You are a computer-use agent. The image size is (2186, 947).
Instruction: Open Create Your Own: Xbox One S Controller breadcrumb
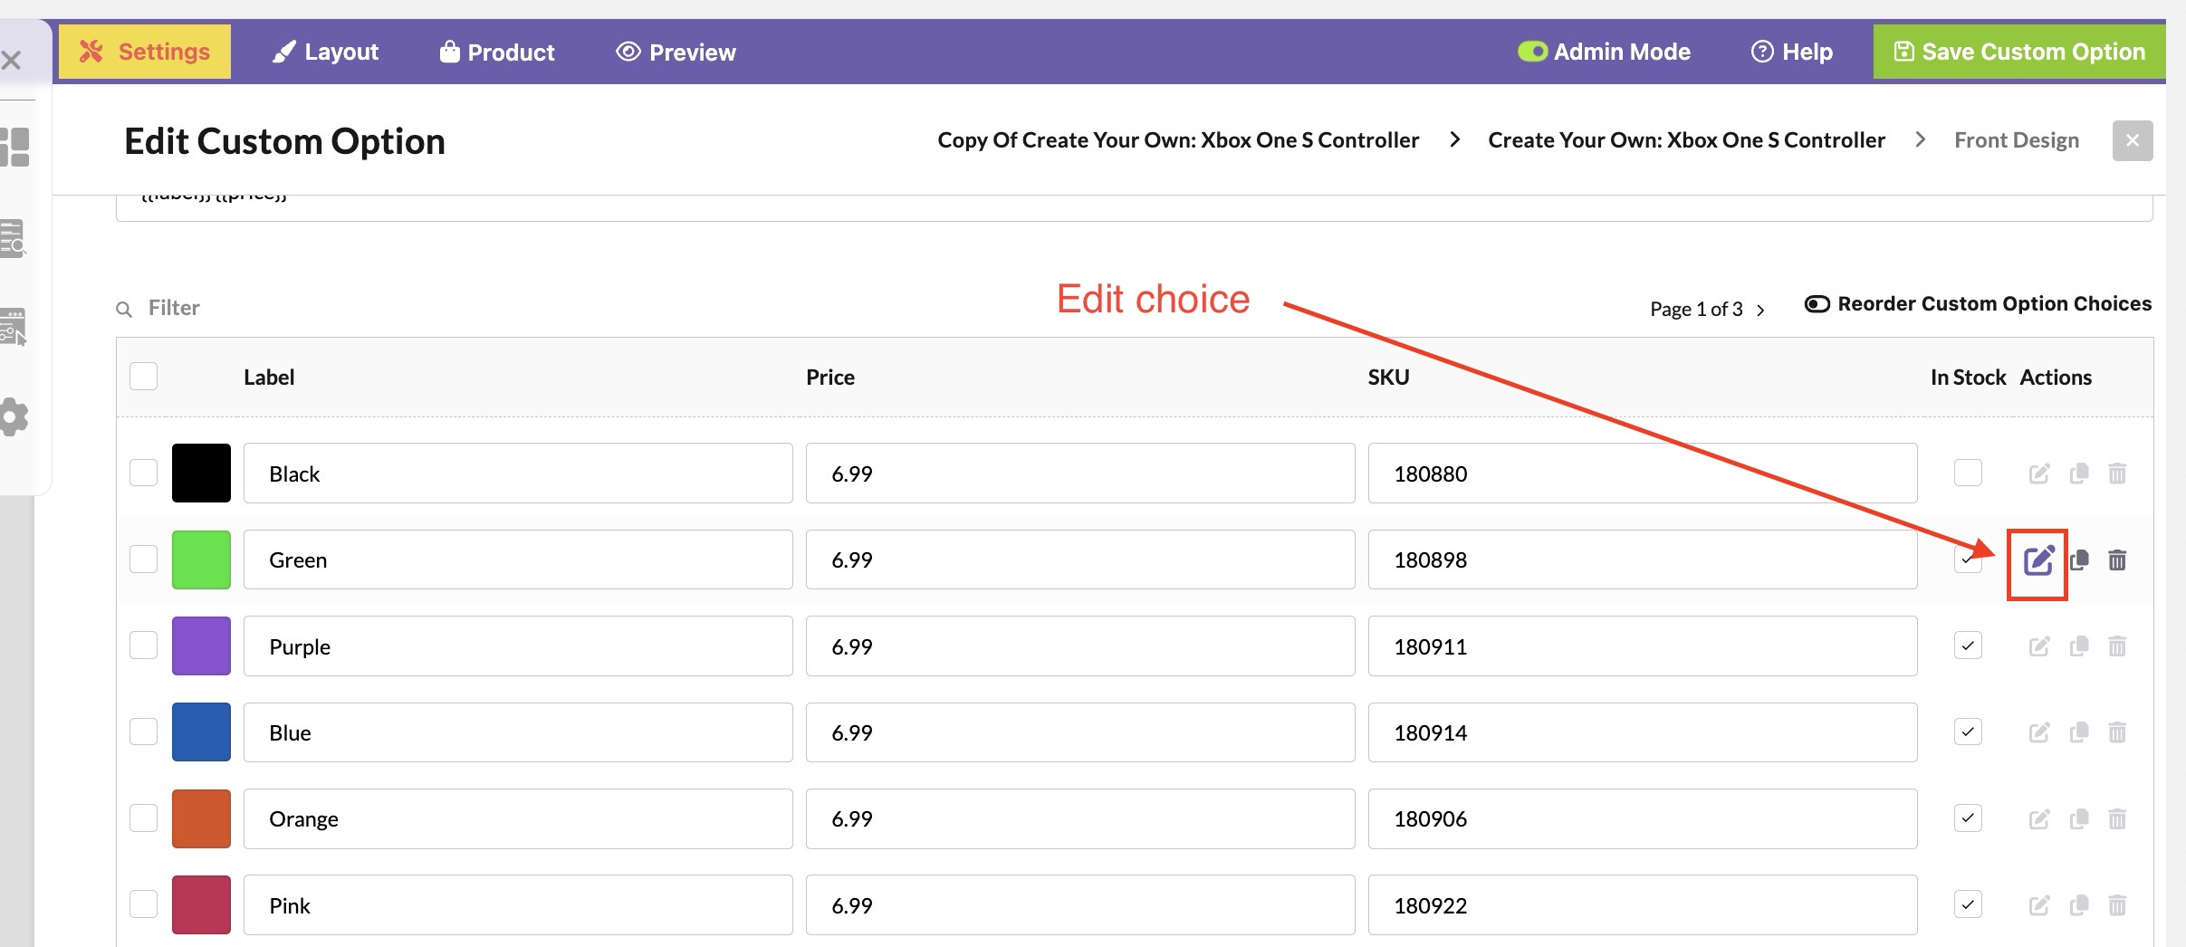coord(1686,140)
